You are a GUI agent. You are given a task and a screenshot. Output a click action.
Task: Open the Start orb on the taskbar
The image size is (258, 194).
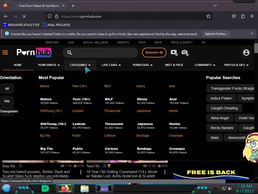pos(6,189)
